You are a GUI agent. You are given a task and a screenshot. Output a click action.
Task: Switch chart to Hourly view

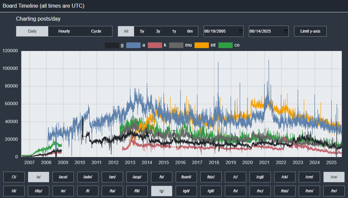point(64,31)
